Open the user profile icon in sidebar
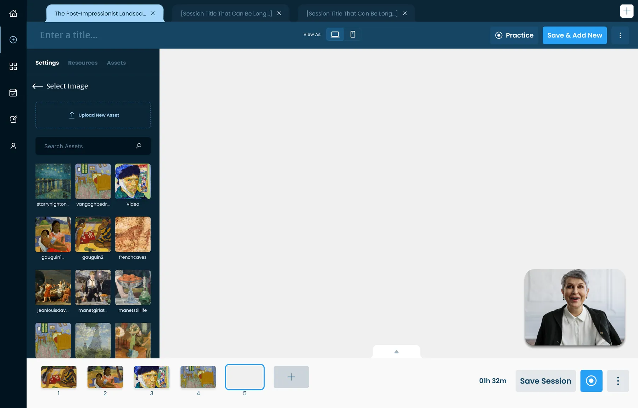The height and width of the screenshot is (408, 638). point(13,146)
